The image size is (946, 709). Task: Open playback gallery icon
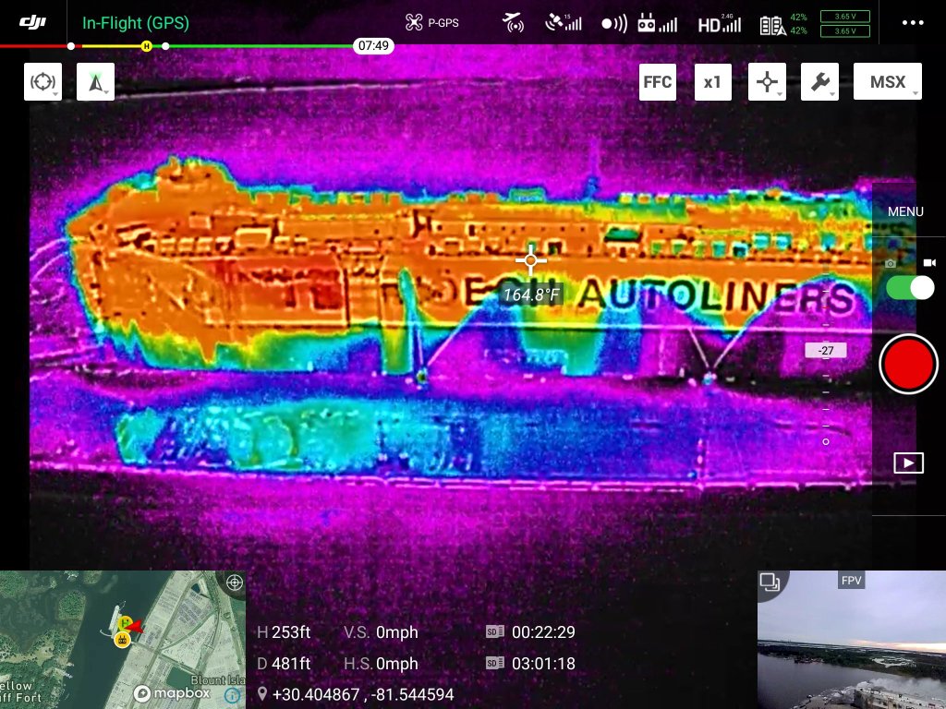[x=908, y=463]
